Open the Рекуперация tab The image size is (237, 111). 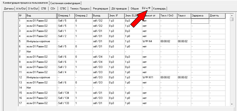tap(101, 9)
